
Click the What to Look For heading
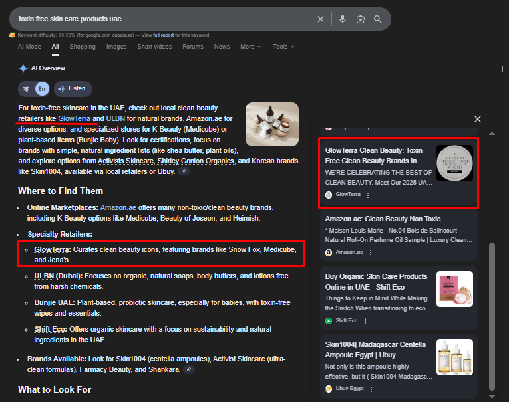(55, 389)
